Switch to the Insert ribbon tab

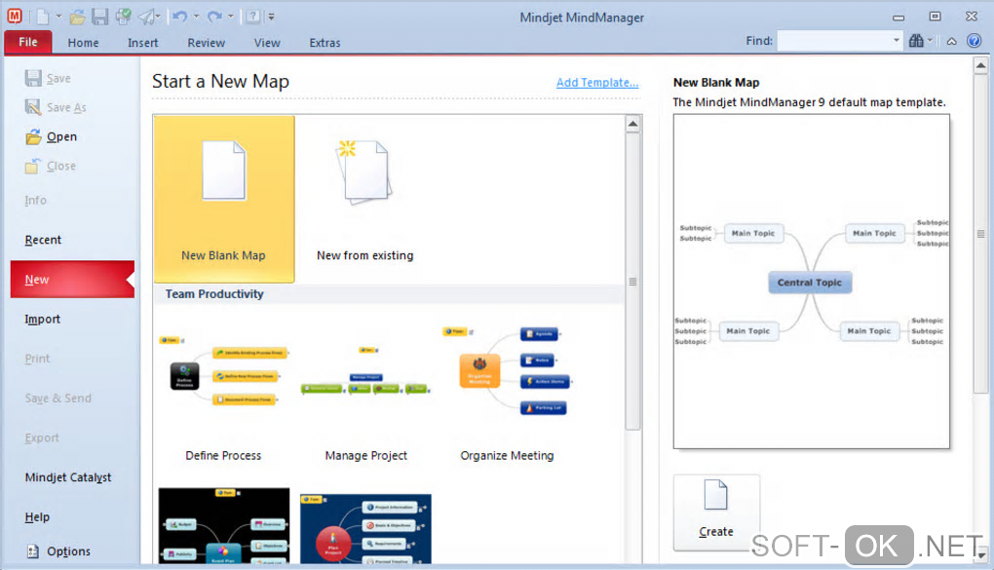[x=142, y=43]
